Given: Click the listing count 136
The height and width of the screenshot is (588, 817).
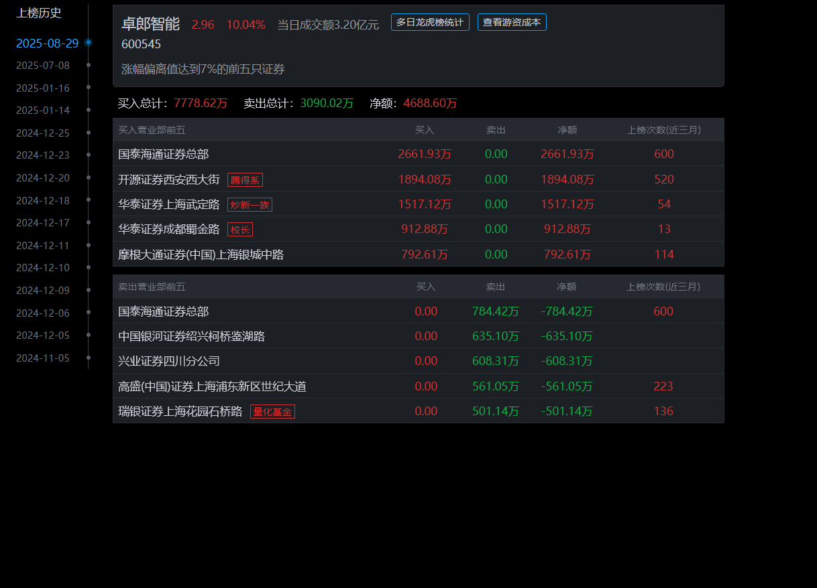Looking at the screenshot, I should pyautogui.click(x=663, y=411).
